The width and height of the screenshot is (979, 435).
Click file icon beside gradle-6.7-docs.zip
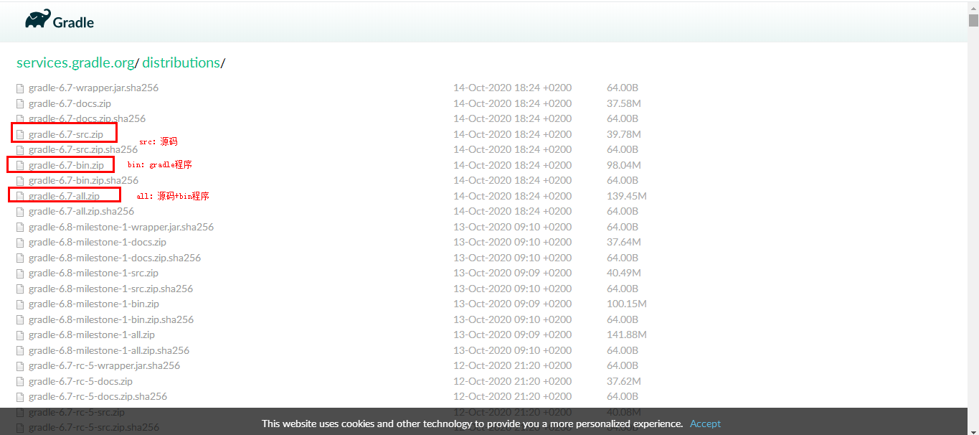point(21,103)
